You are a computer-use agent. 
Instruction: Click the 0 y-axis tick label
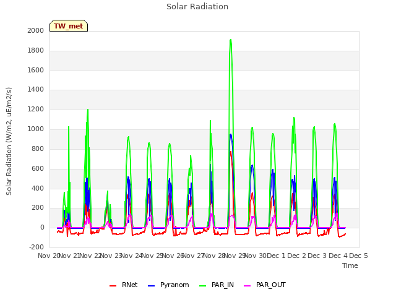click(x=42, y=228)
